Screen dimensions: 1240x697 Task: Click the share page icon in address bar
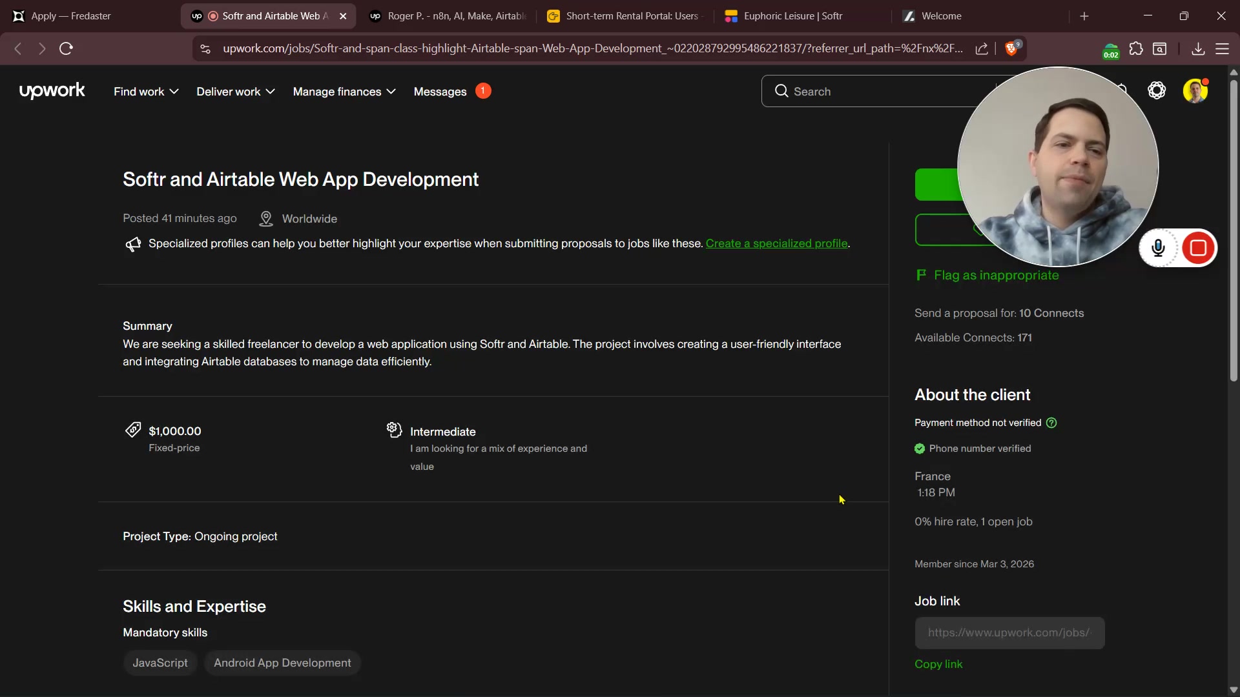982,48
